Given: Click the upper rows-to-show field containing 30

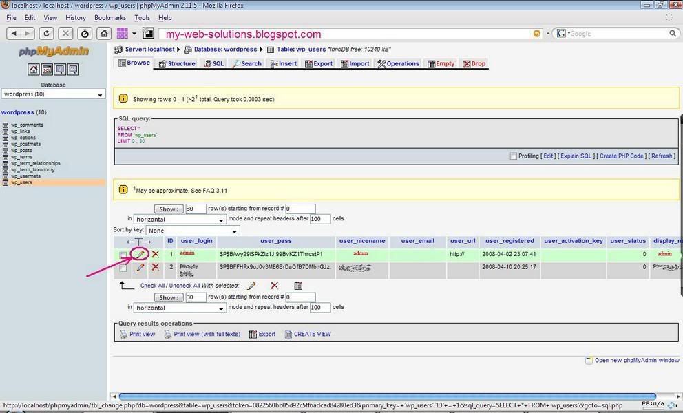Looking at the screenshot, I should coord(196,209).
